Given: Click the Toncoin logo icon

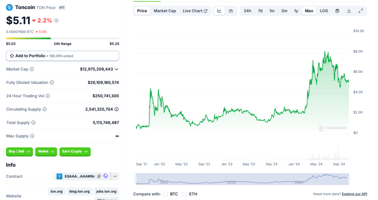Looking at the screenshot, I should coord(9,7).
